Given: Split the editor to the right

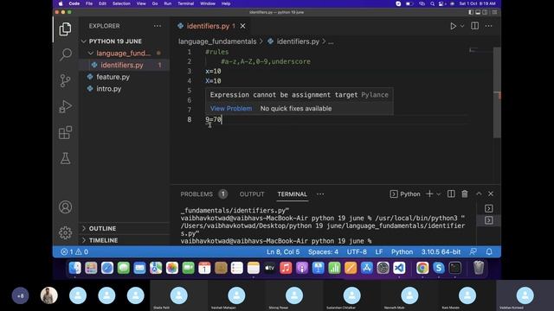Looking at the screenshot, I should click(x=475, y=26).
